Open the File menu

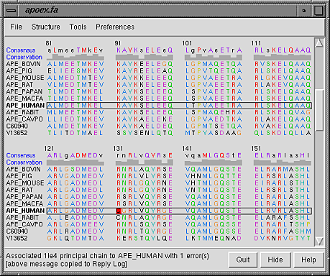click(x=16, y=27)
